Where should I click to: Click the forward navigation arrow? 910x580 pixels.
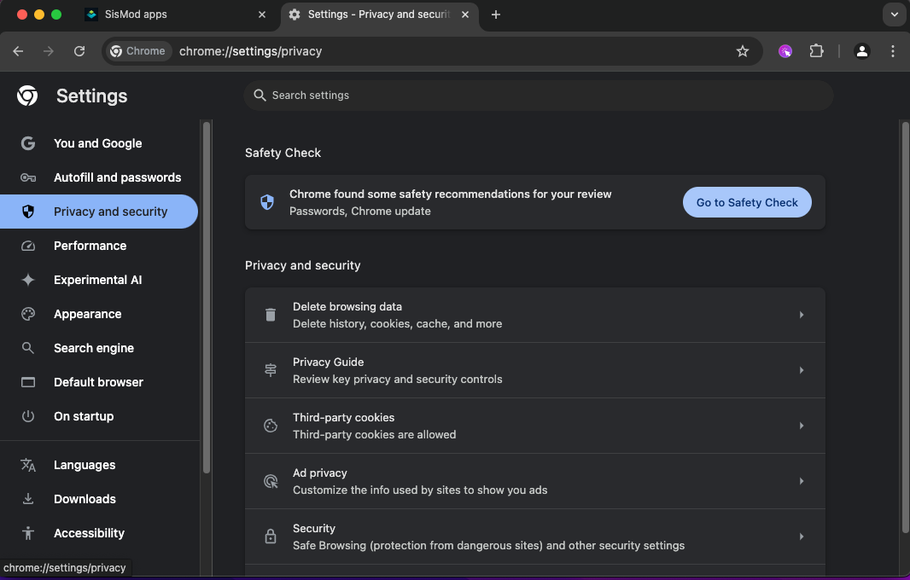click(x=48, y=51)
